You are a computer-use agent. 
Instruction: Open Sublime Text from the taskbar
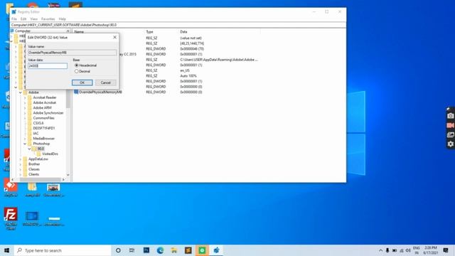[188, 250]
